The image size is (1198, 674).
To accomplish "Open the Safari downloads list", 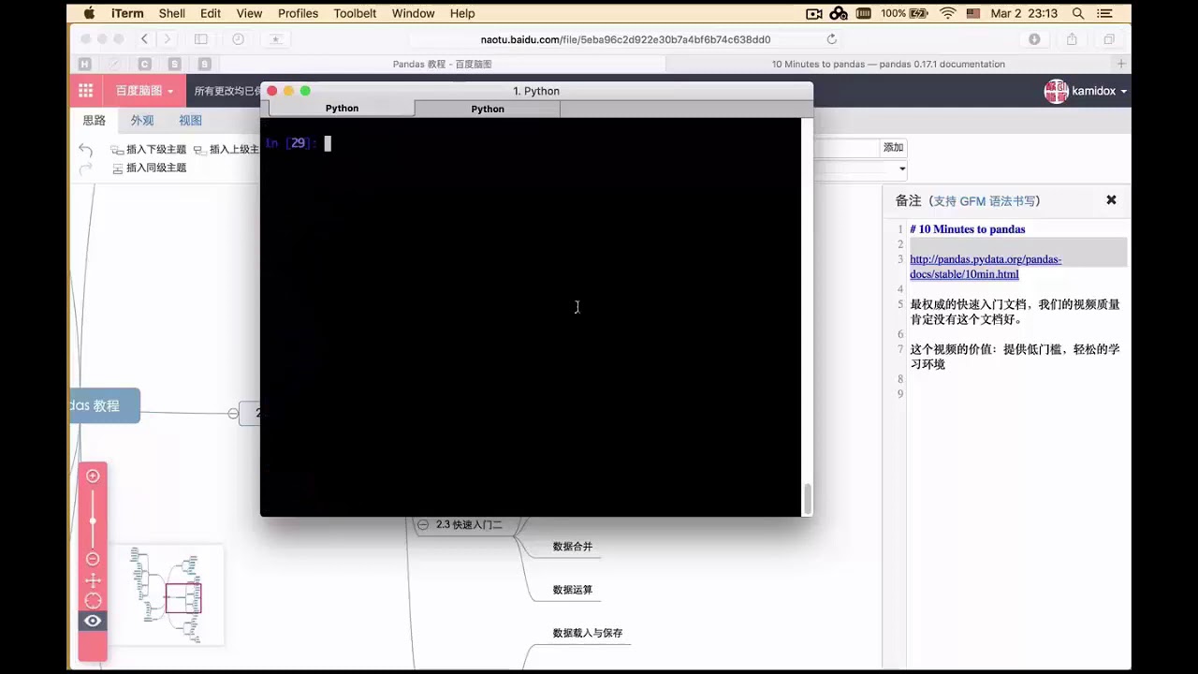I will pyautogui.click(x=1034, y=39).
